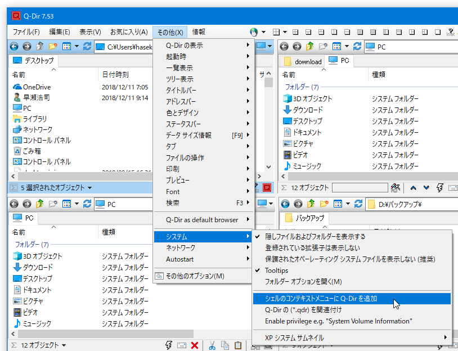
Task: Select バックアップ tab in bottom-right pane
Action: pyautogui.click(x=304, y=218)
